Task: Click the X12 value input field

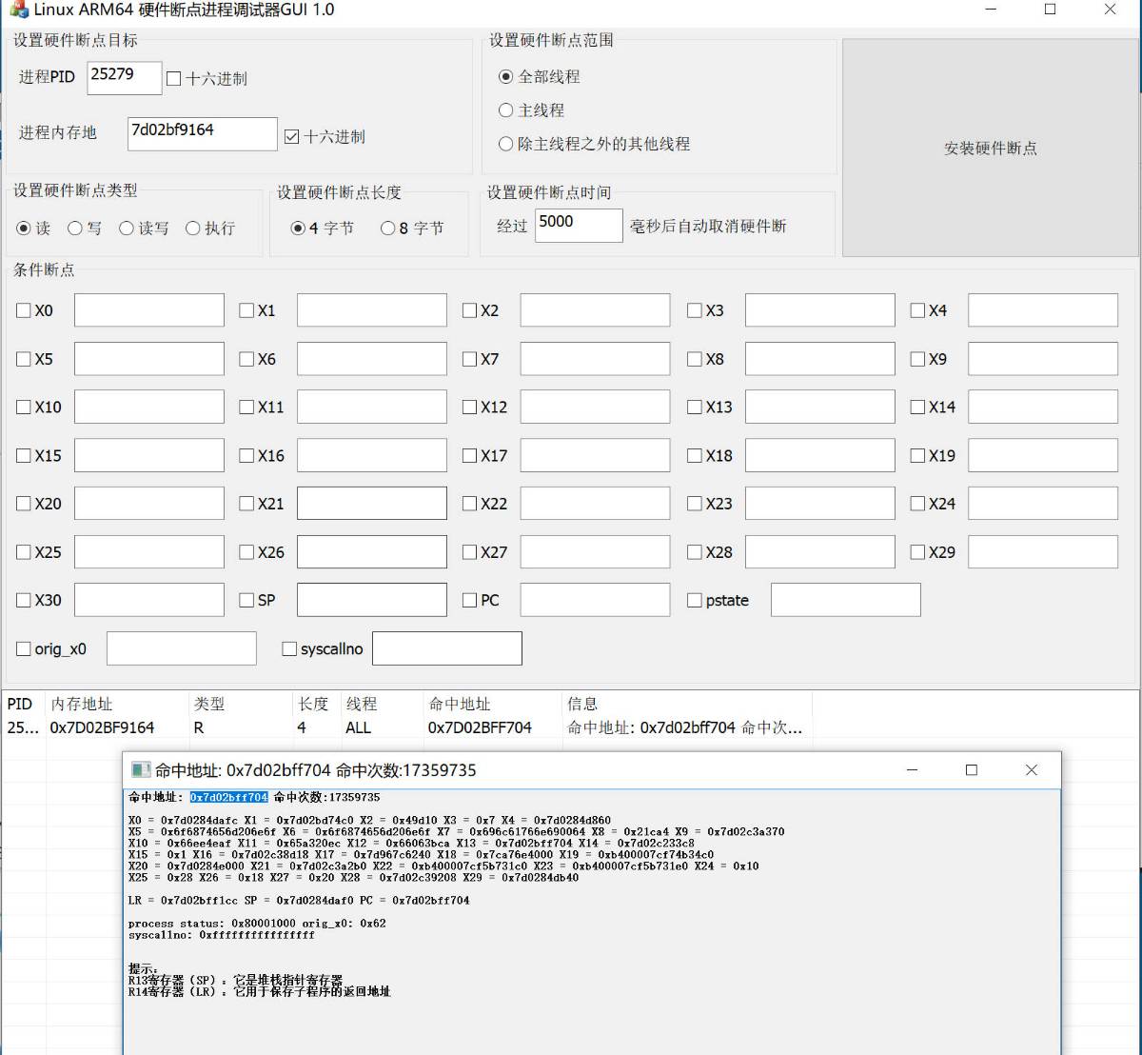Action: pos(595,407)
